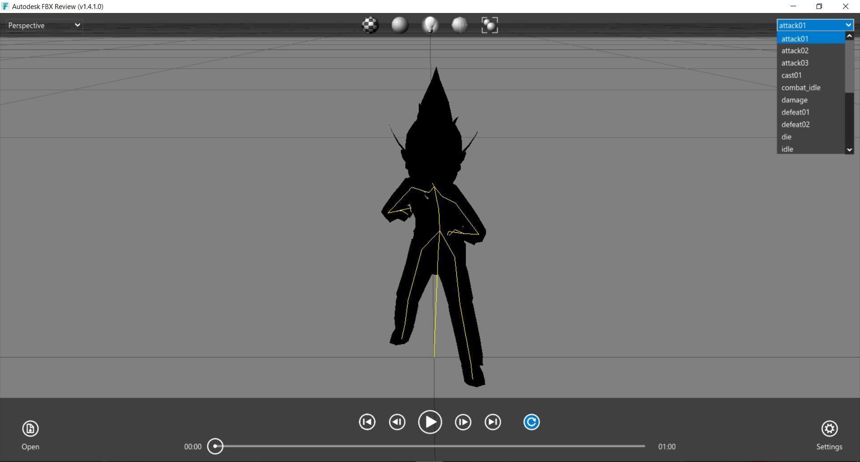Select cast01 in the take list
860x462 pixels.
(811, 75)
